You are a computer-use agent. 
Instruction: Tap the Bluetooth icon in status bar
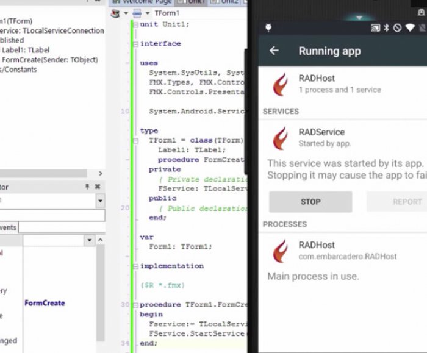coord(386,28)
